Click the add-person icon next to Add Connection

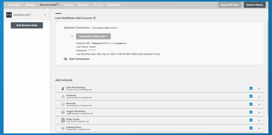coord(65,59)
